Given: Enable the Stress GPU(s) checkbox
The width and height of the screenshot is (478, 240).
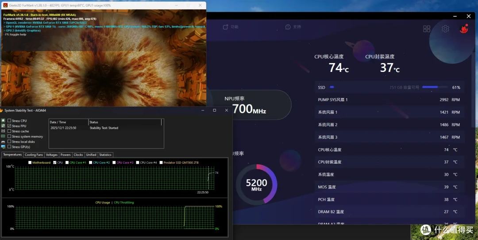Looking at the screenshot, I should click(9, 147).
